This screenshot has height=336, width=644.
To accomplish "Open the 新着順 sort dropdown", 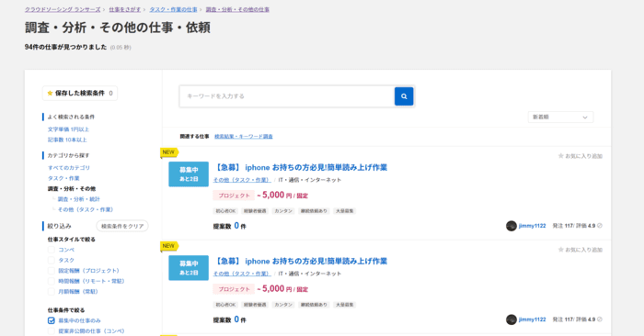I will pyautogui.click(x=560, y=118).
